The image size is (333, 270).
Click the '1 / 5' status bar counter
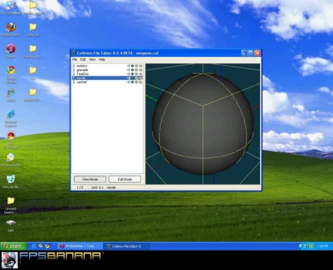coord(80,188)
